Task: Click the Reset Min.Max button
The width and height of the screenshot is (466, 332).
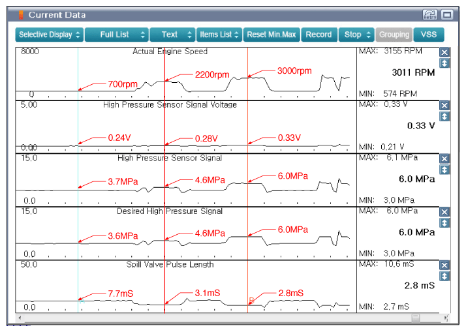Action: pos(272,35)
